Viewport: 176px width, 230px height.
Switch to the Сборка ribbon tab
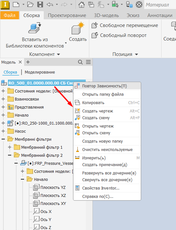coord(31,15)
